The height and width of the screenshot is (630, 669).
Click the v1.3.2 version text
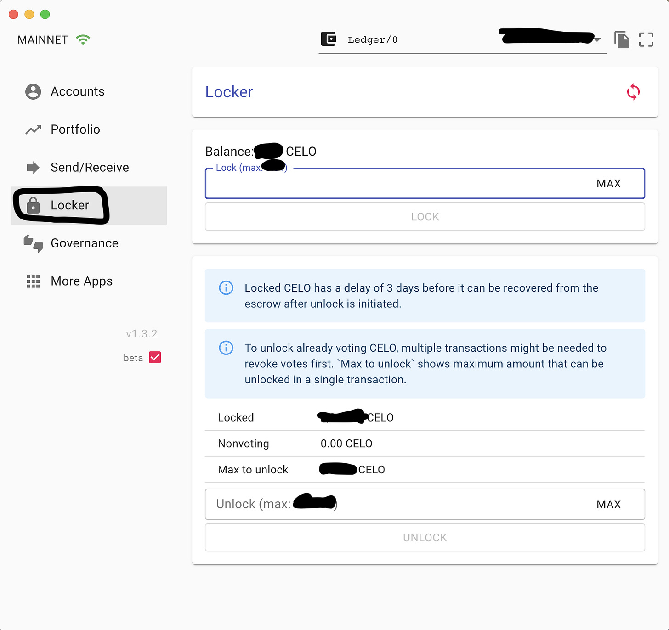point(142,334)
